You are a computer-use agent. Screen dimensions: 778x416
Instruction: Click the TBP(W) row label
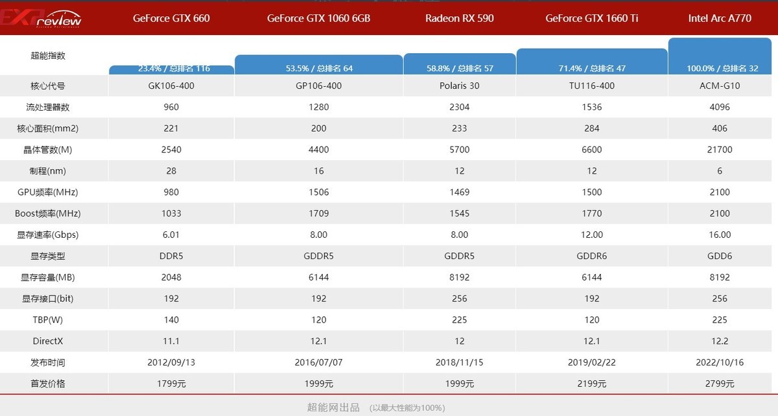[48, 319]
